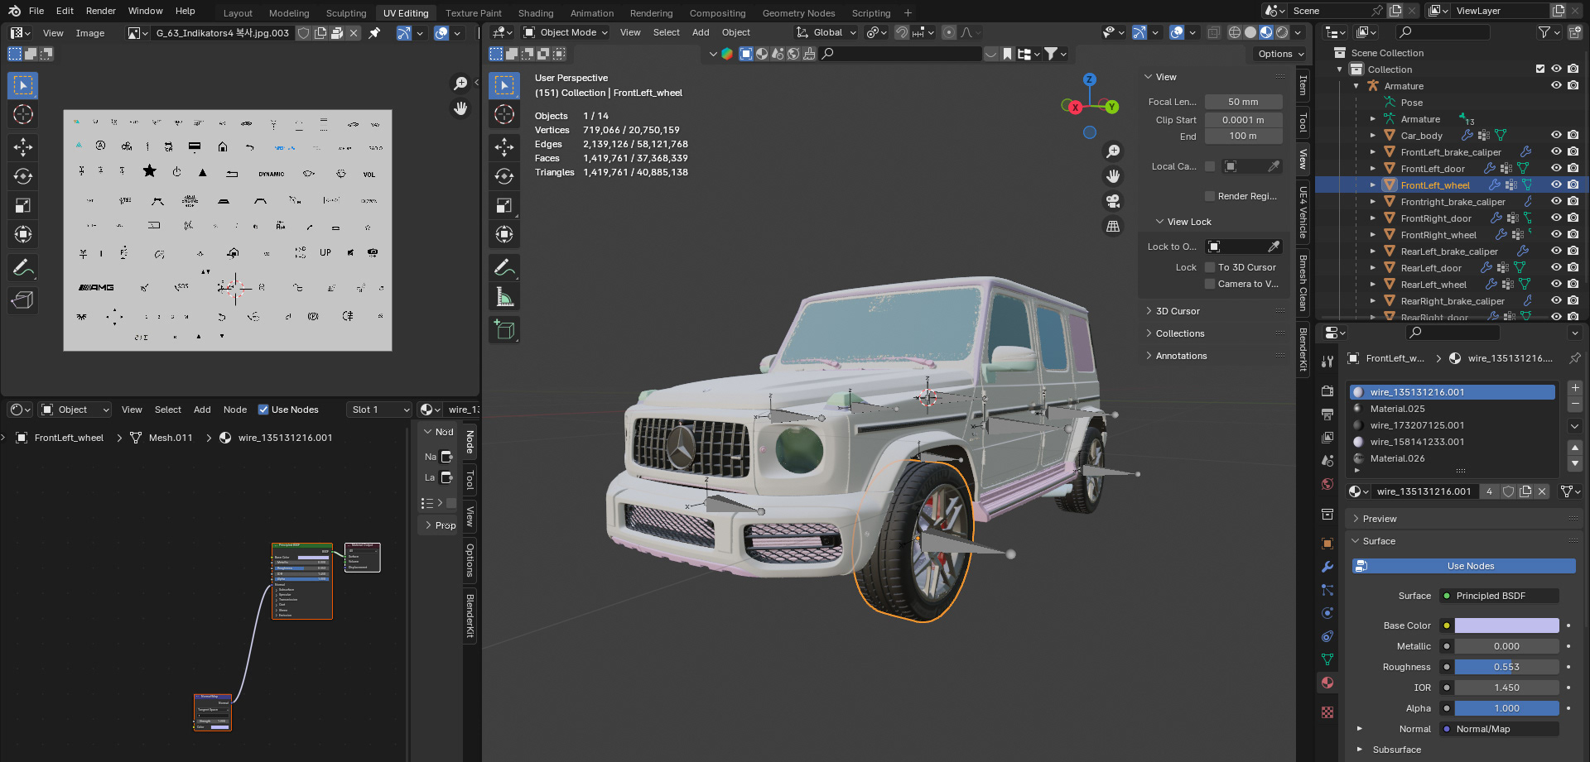Select the Annotate tool in the 3D viewport

(504, 267)
